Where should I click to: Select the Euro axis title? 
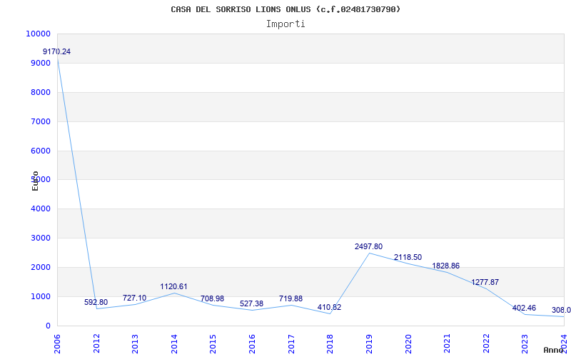pyautogui.click(x=35, y=181)
